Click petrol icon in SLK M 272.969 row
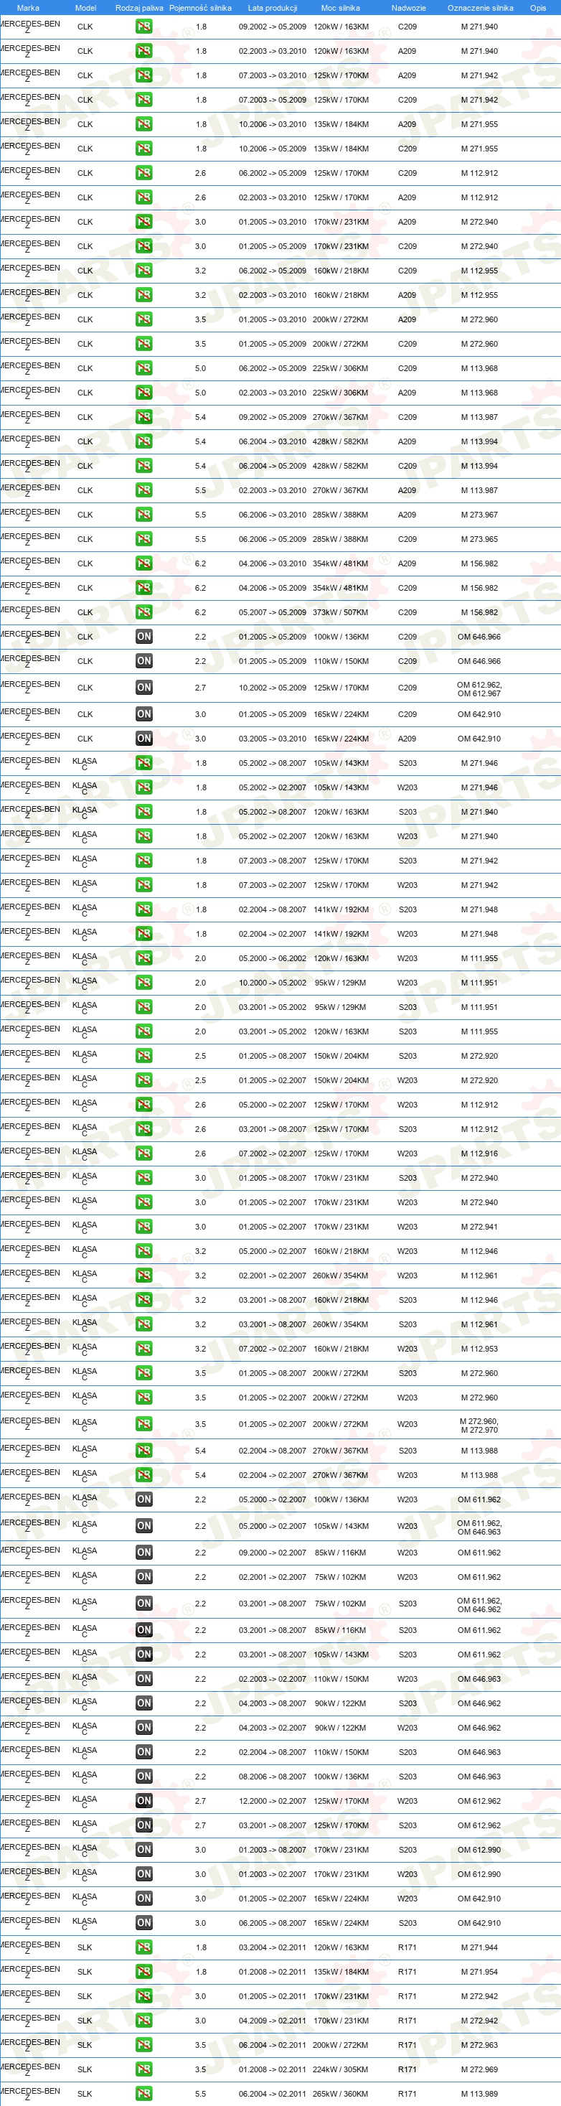 (143, 2070)
